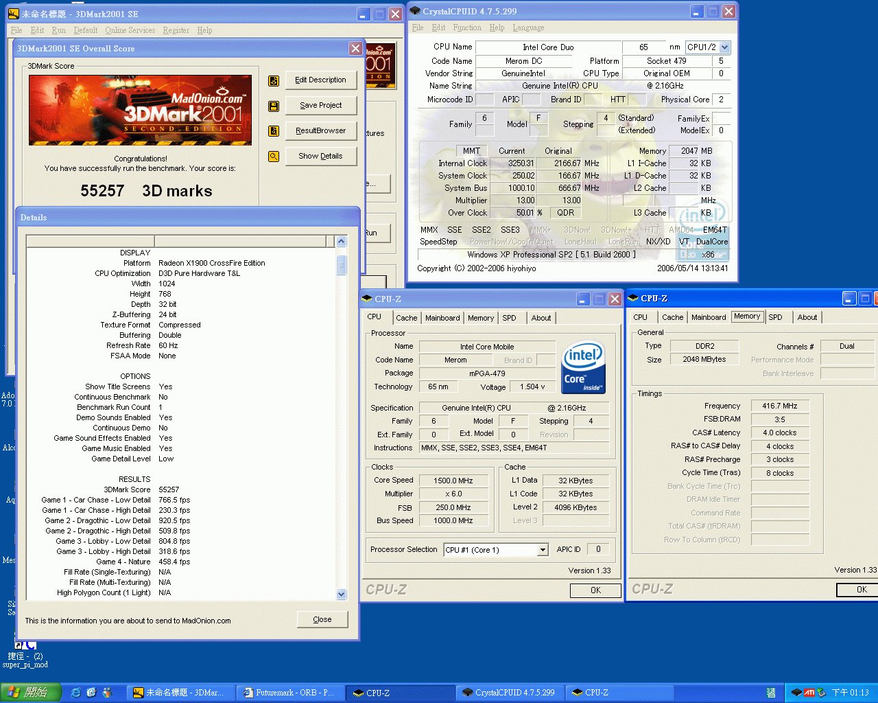This screenshot has width=878, height=703.
Task: Click Internet Explorer quick launch icon
Action: click(x=76, y=693)
